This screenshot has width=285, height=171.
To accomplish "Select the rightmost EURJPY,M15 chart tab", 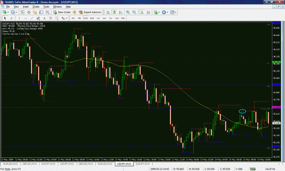I will (x=143, y=164).
